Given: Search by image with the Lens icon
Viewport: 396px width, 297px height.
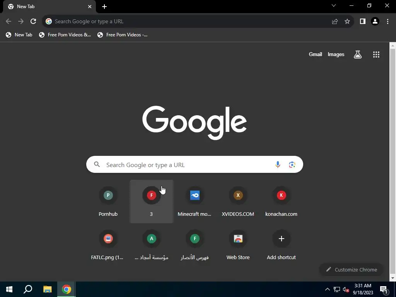Looking at the screenshot, I should (292, 165).
